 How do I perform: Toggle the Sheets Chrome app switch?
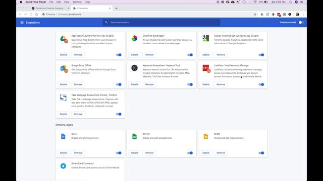pos(190,153)
